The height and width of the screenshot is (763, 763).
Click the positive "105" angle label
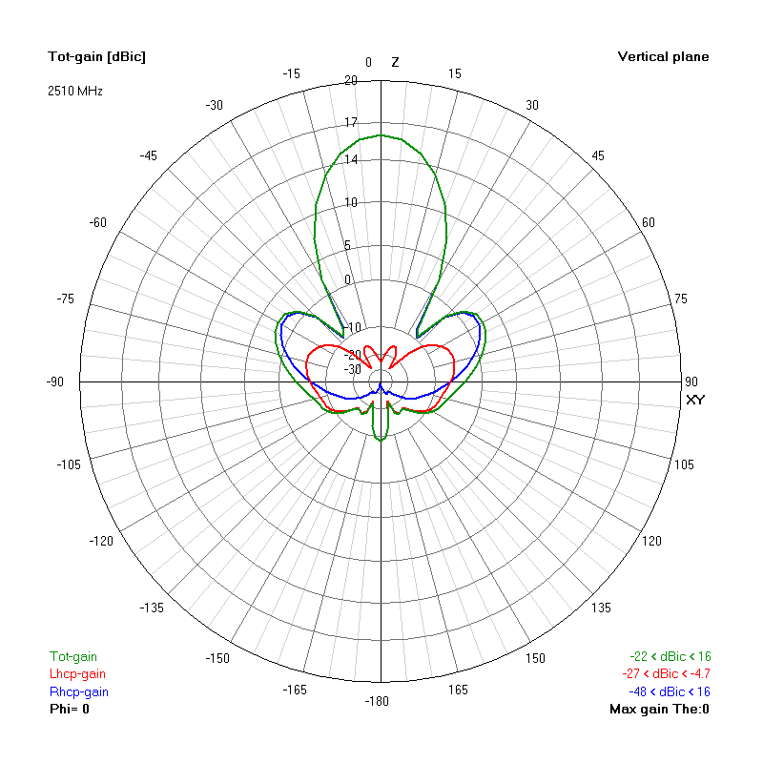[x=684, y=464]
